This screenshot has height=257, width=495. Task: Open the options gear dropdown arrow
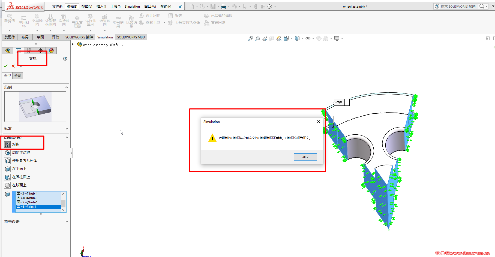coord(275,7)
